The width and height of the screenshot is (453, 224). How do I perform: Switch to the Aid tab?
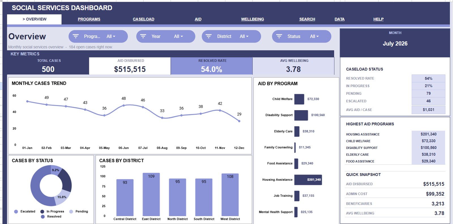point(198,19)
